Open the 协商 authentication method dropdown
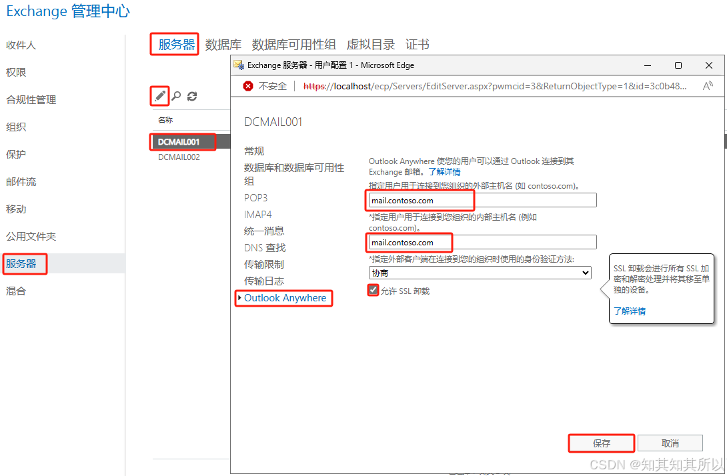Screen dimensions: 727x476 480,273
